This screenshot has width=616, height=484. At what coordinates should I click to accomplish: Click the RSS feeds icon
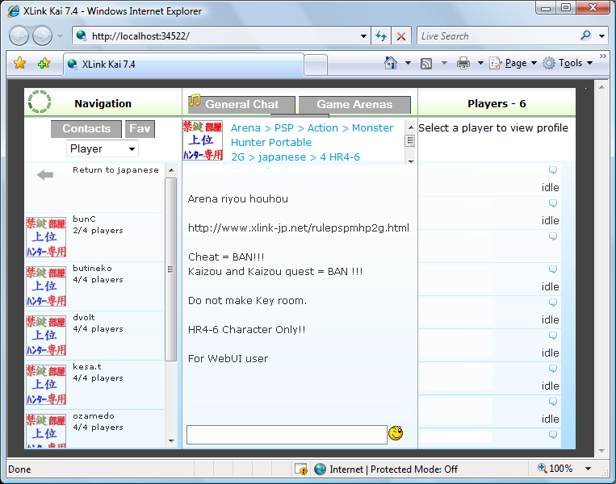426,63
